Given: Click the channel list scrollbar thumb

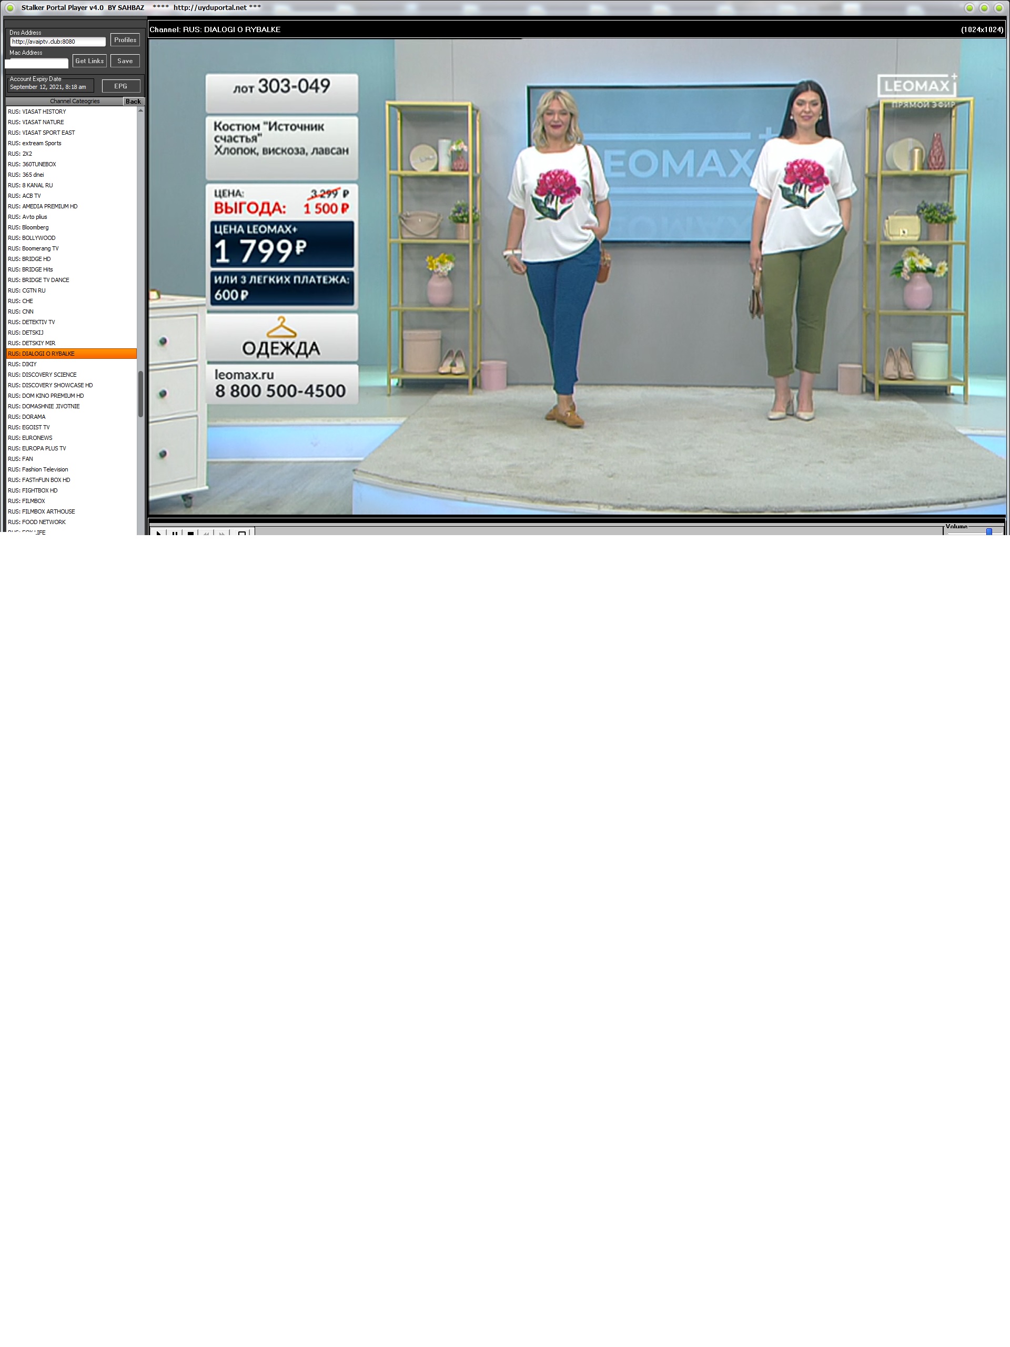Looking at the screenshot, I should (140, 394).
